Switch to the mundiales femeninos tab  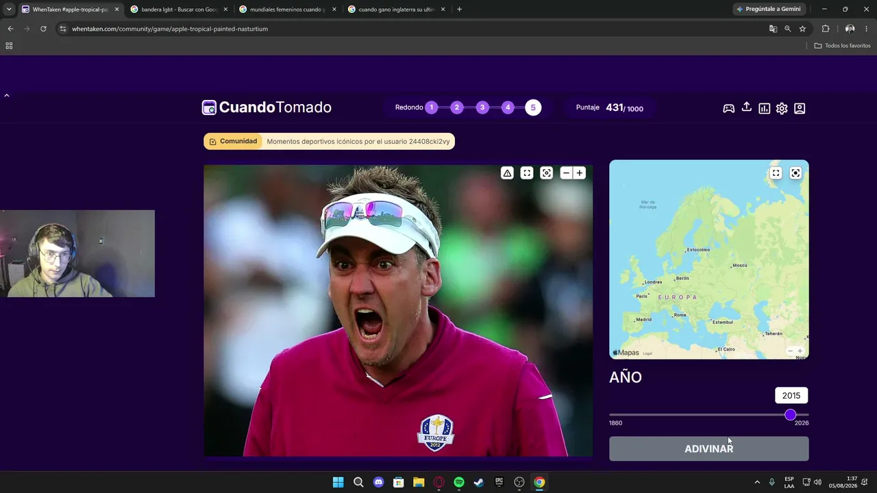point(288,10)
